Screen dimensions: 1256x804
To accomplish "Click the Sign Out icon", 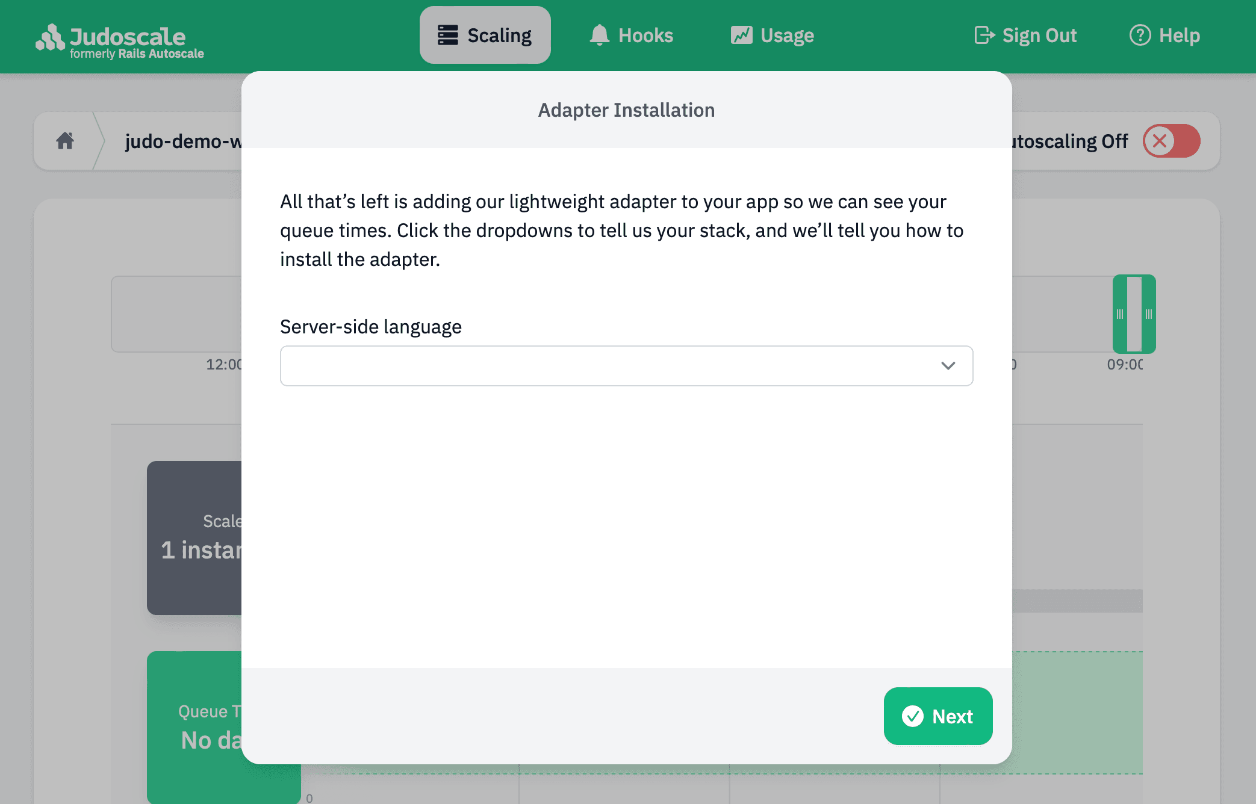I will click(x=983, y=35).
